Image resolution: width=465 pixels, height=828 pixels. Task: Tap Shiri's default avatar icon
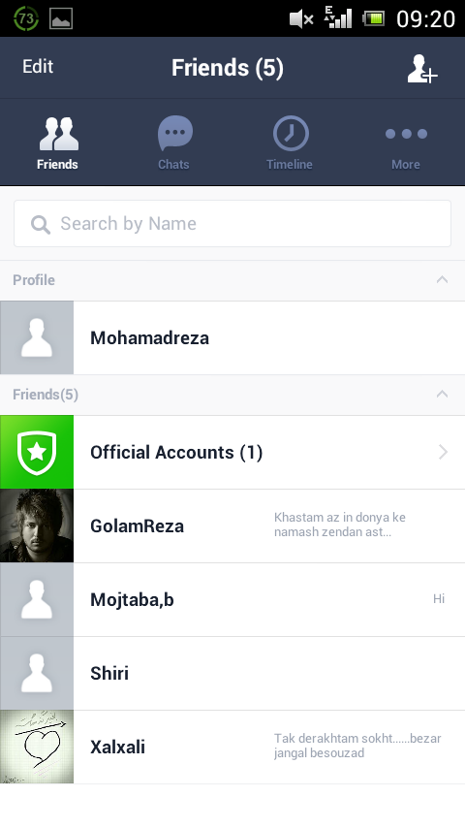pos(37,673)
